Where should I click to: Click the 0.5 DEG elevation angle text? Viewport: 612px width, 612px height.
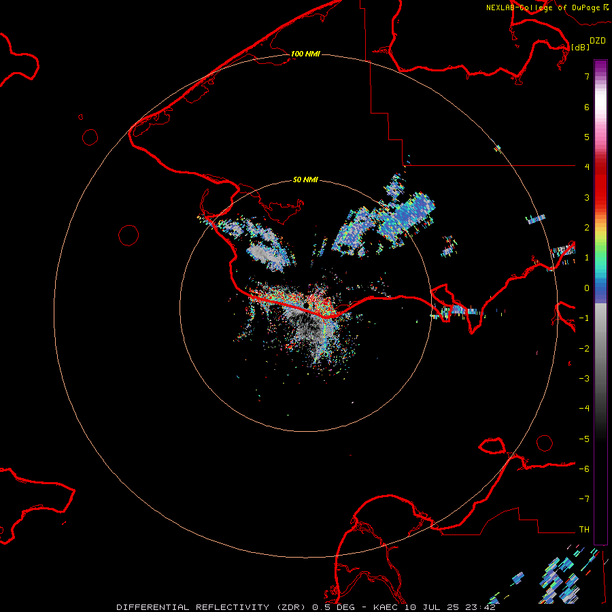tap(334, 607)
